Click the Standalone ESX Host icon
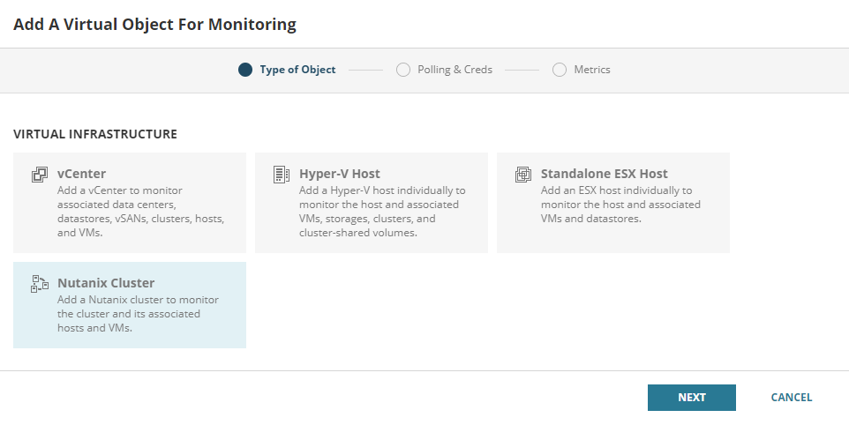 click(x=523, y=174)
